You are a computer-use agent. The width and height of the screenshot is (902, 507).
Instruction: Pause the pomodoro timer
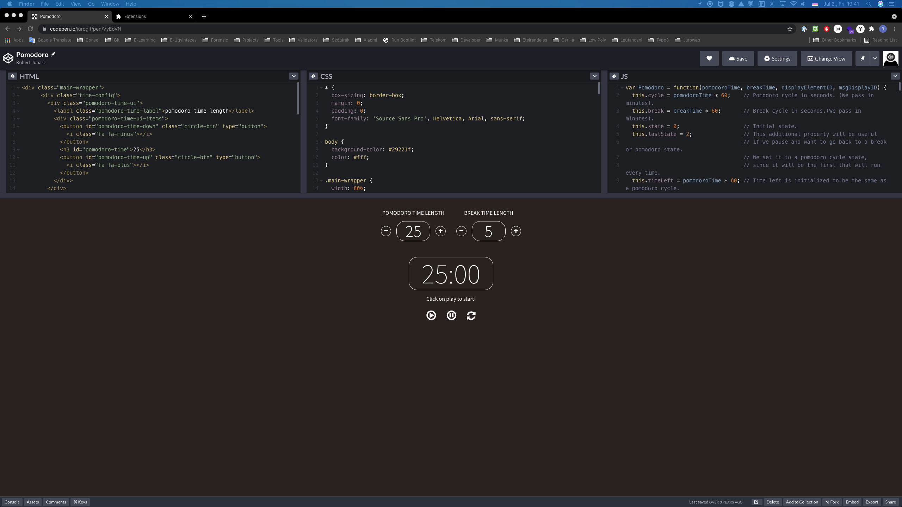tap(451, 315)
